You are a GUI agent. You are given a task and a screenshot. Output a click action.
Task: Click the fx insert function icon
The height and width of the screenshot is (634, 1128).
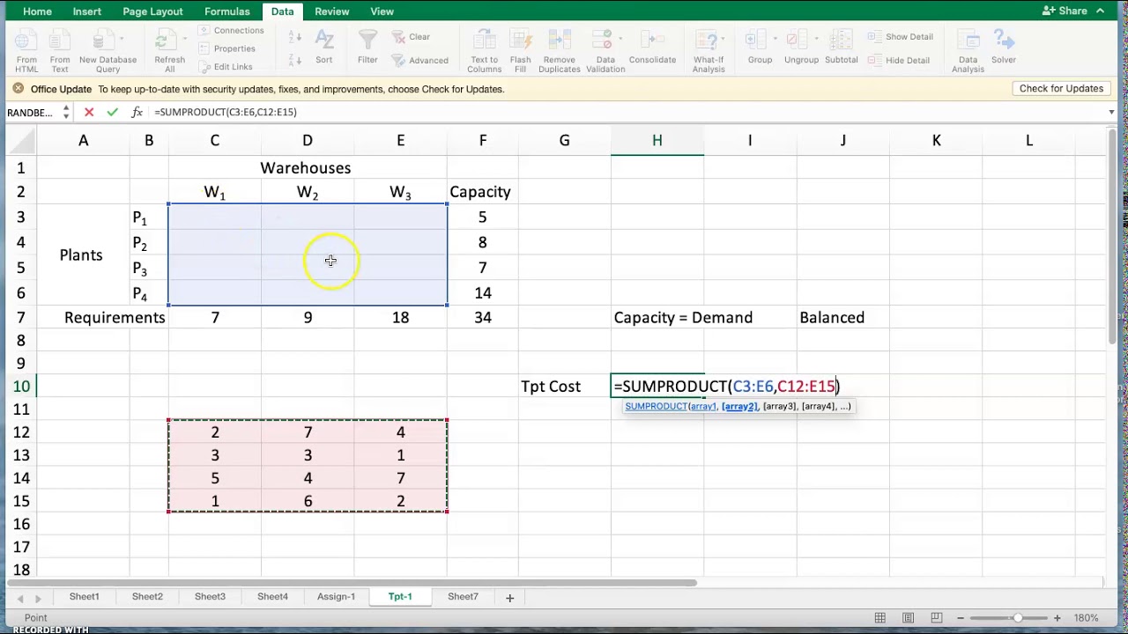(137, 112)
